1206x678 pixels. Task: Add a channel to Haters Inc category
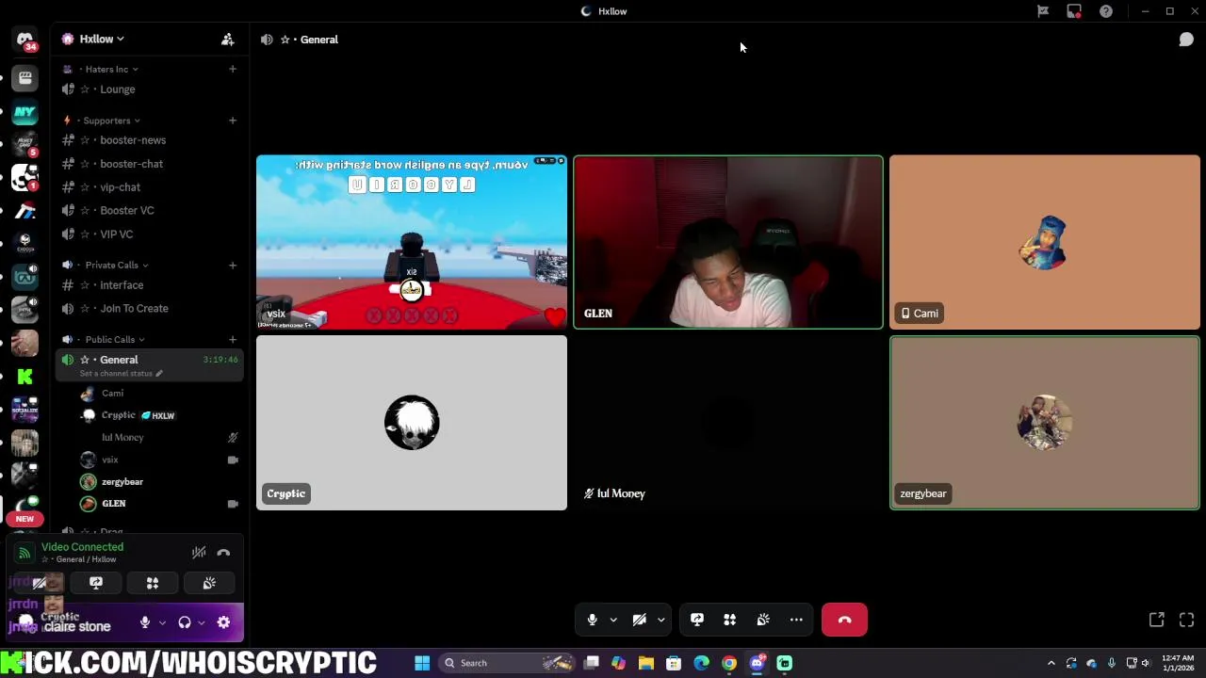pos(232,69)
